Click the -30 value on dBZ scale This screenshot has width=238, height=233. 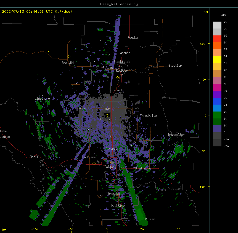click(x=226, y=146)
